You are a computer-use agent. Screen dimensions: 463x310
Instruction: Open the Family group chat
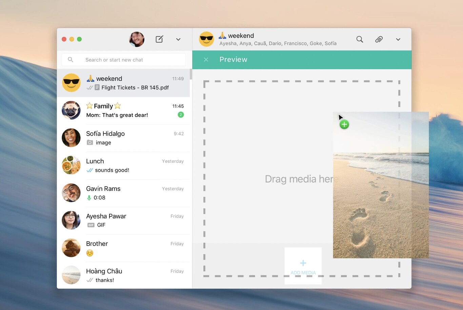(123, 110)
